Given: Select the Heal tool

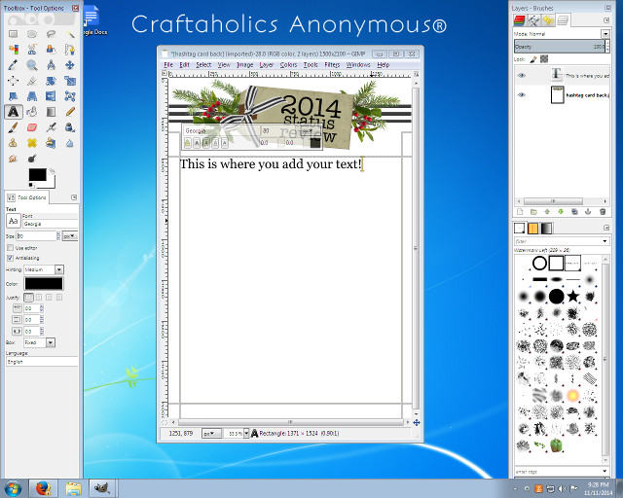Looking at the screenshot, I should click(32, 143).
